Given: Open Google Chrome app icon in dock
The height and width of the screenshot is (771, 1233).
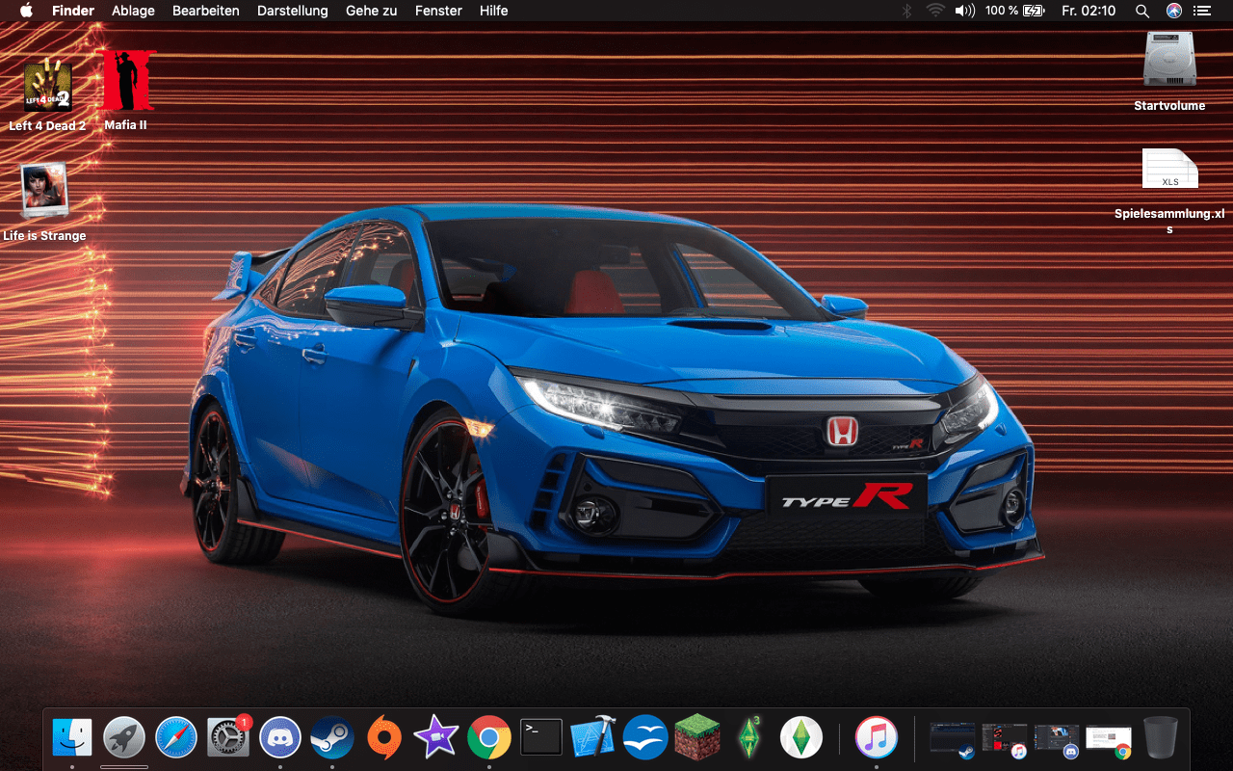Looking at the screenshot, I should (x=489, y=738).
